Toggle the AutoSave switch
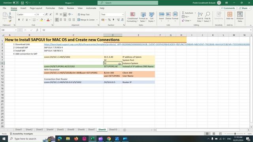The width and height of the screenshot is (253, 142). tap(16, 3)
